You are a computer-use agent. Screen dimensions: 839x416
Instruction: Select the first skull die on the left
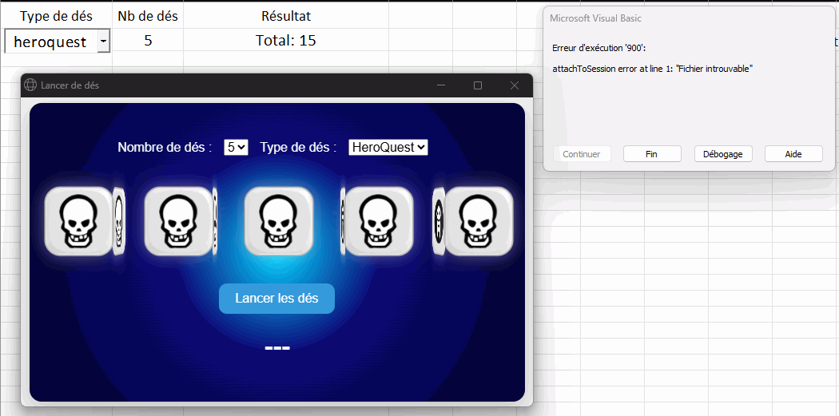point(78,221)
